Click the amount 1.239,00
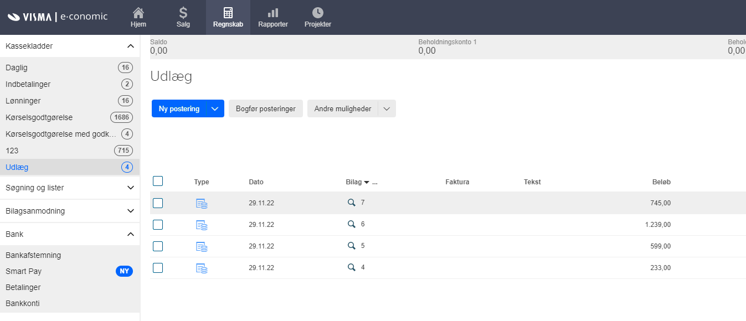Screen dimensions: 746x321 pyautogui.click(x=657, y=225)
